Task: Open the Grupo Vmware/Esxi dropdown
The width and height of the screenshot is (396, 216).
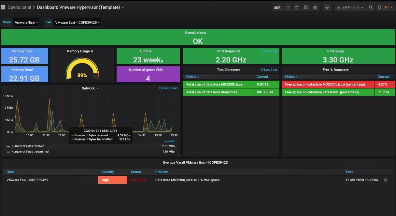Action: click(26, 22)
